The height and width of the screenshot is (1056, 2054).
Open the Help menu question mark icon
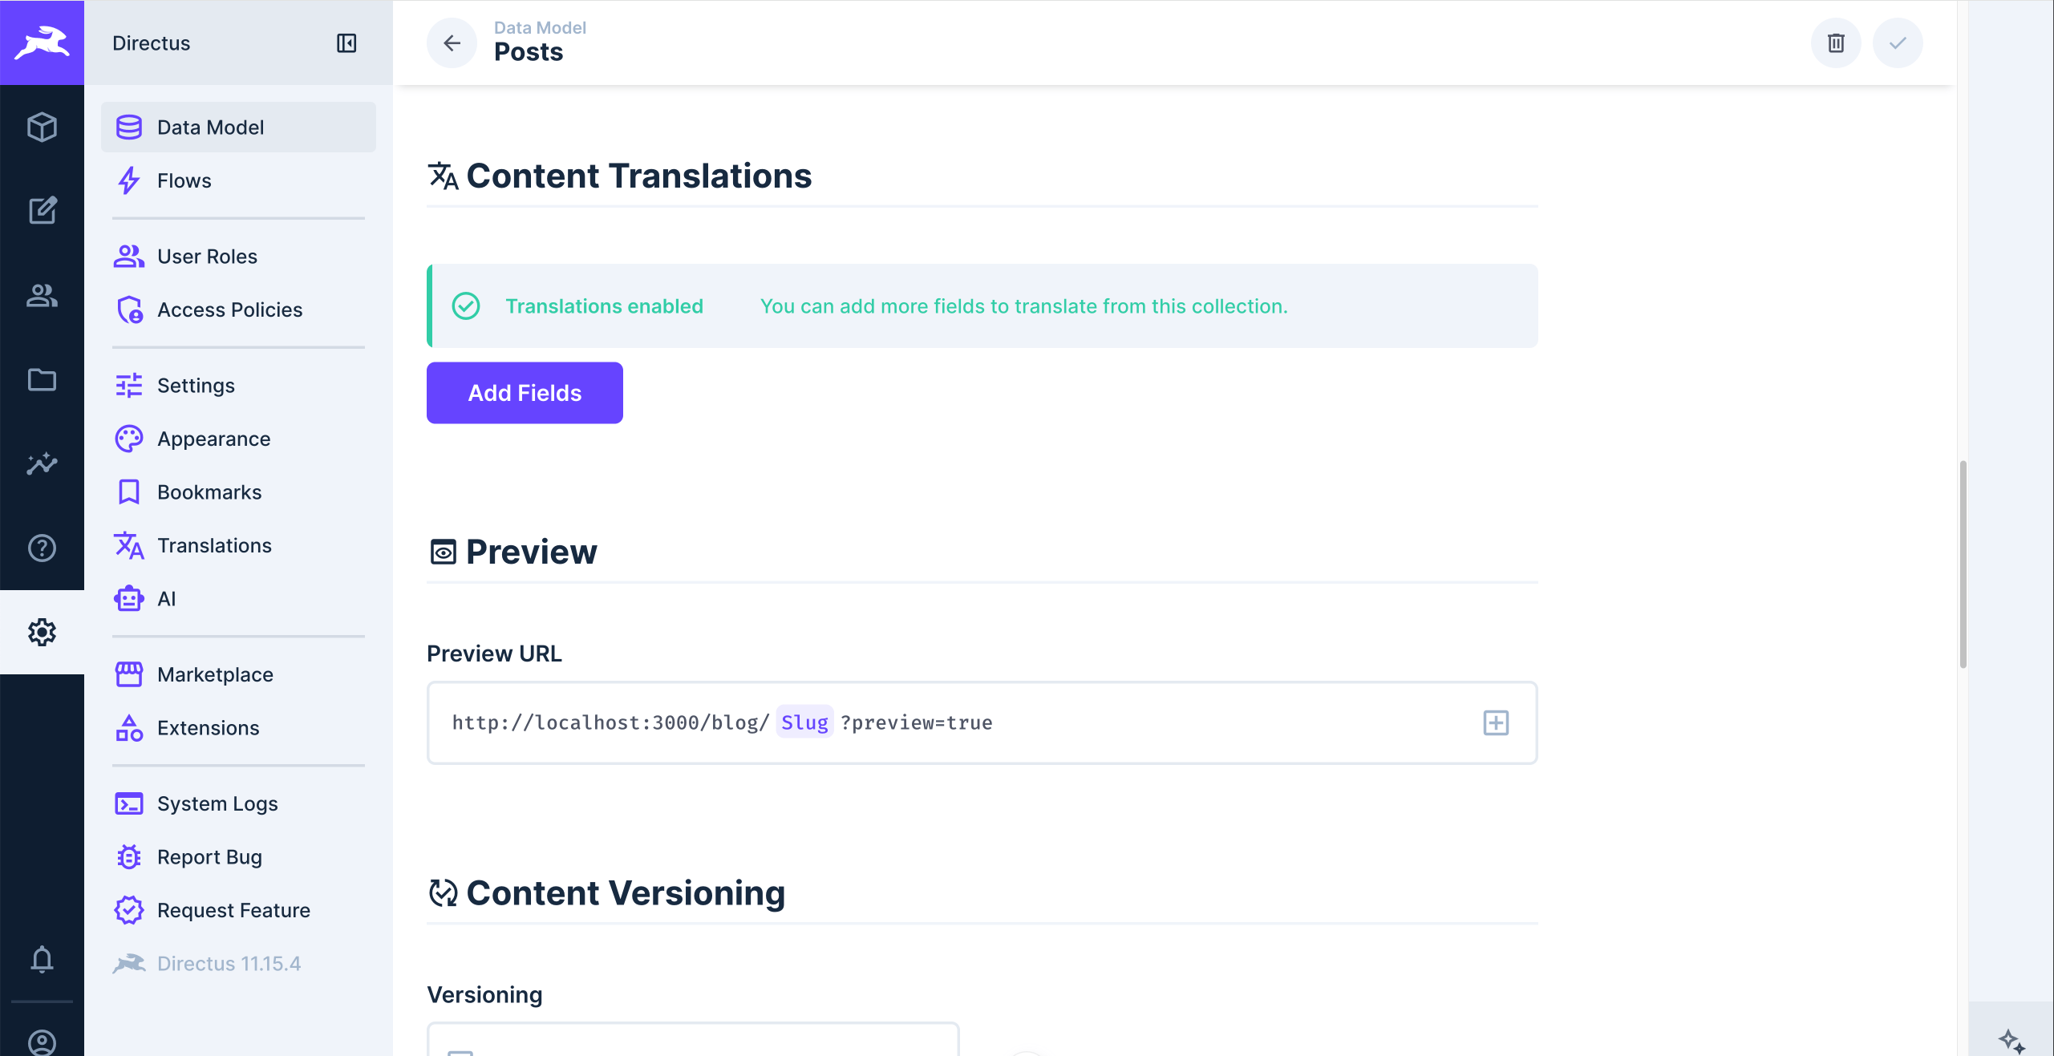point(42,548)
